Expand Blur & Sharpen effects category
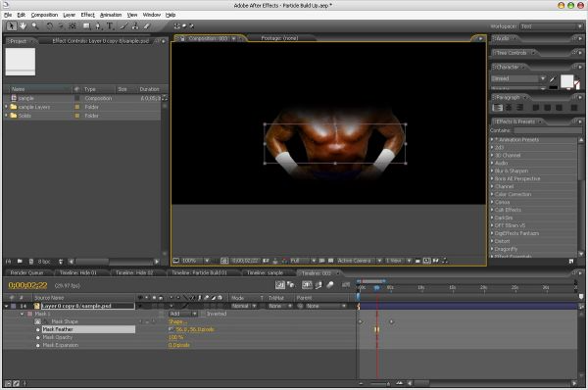Viewport: 588px width, 390px height. tap(492, 171)
